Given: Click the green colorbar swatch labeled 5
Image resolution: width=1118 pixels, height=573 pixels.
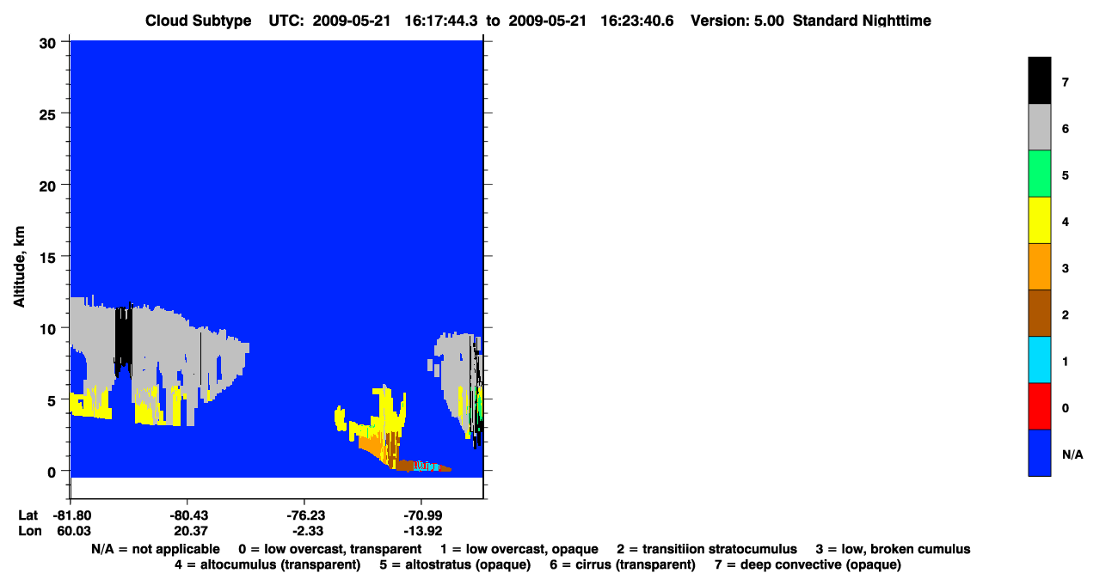Looking at the screenshot, I should point(1039,174).
